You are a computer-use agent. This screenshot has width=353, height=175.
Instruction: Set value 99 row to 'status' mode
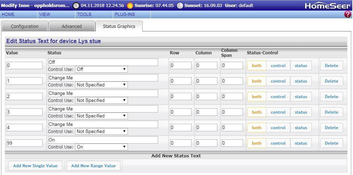301,143
